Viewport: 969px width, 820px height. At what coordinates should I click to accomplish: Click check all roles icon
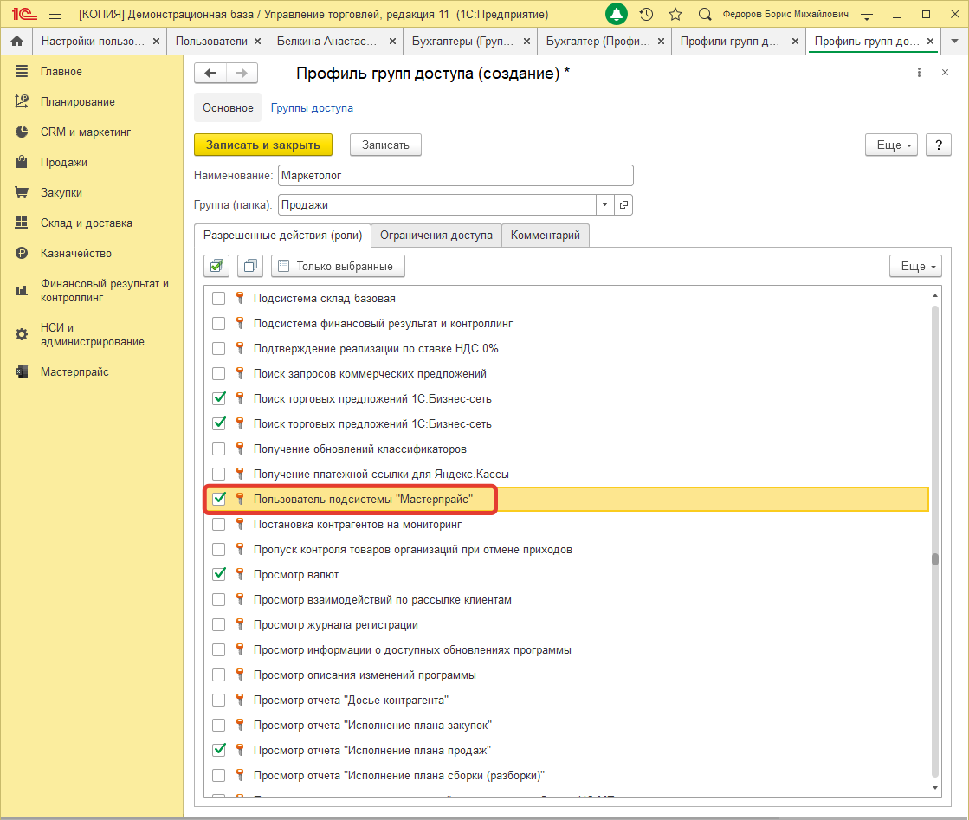tap(216, 266)
